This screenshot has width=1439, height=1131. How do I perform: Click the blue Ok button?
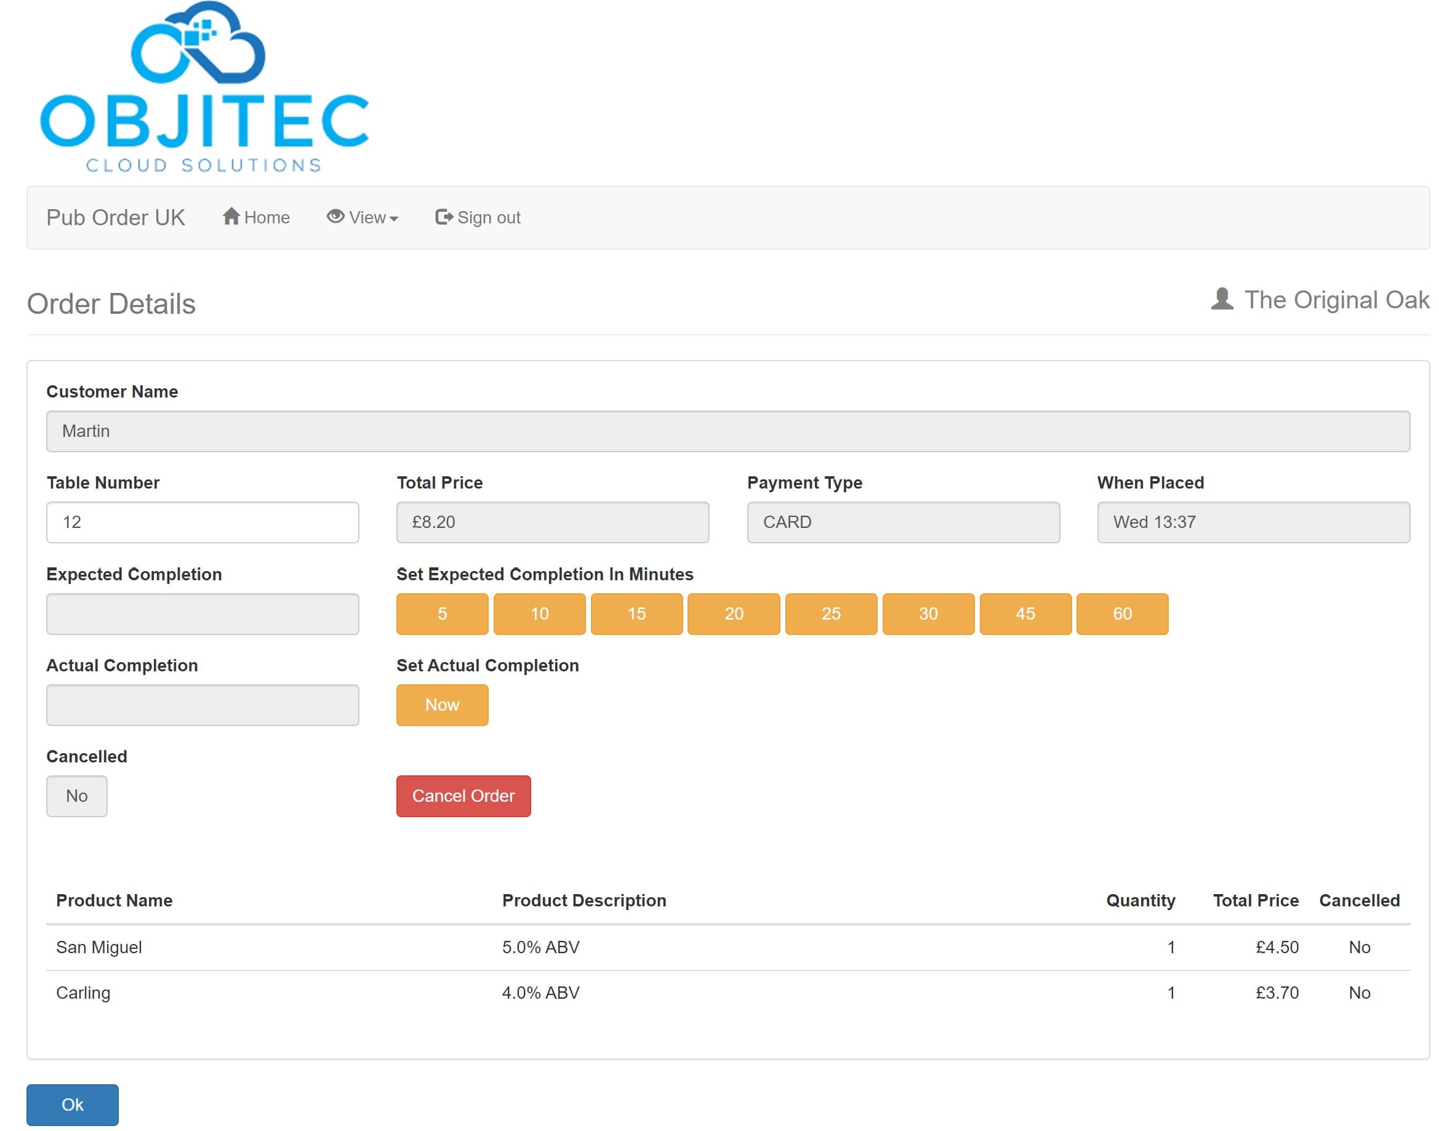click(72, 1106)
